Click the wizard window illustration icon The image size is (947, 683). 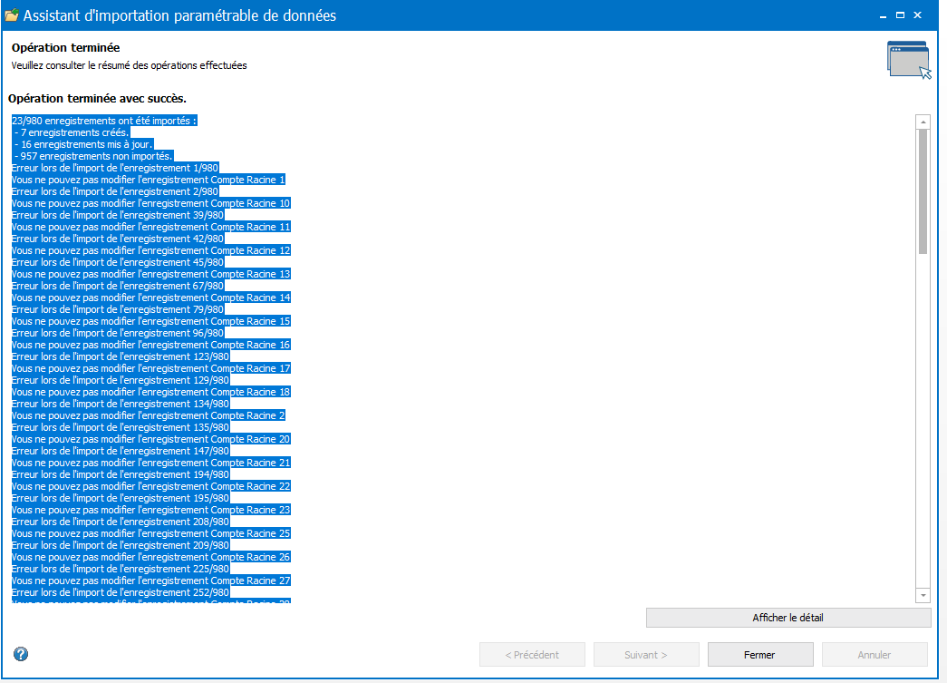click(x=909, y=60)
